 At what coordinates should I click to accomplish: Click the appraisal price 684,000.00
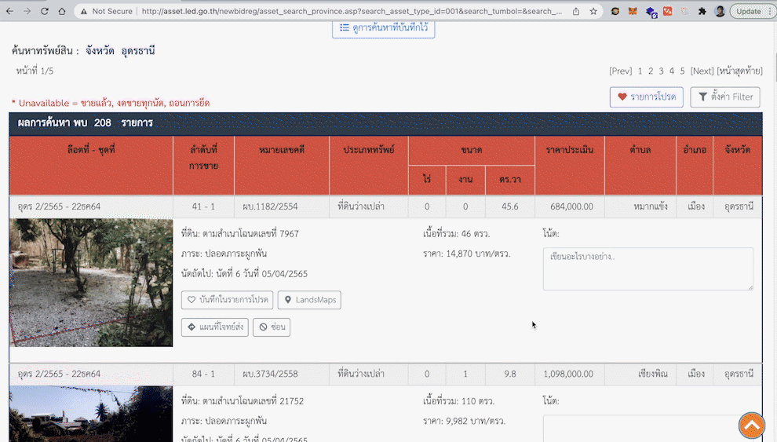571,206
